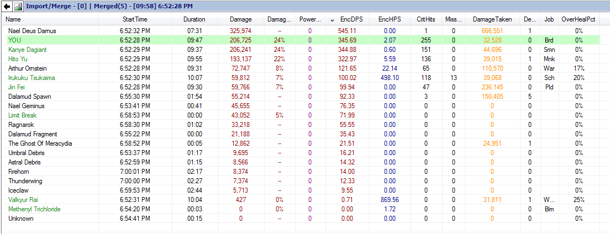Click DamageTaken value 666,551
This screenshot has width=610, height=234.
(492, 31)
